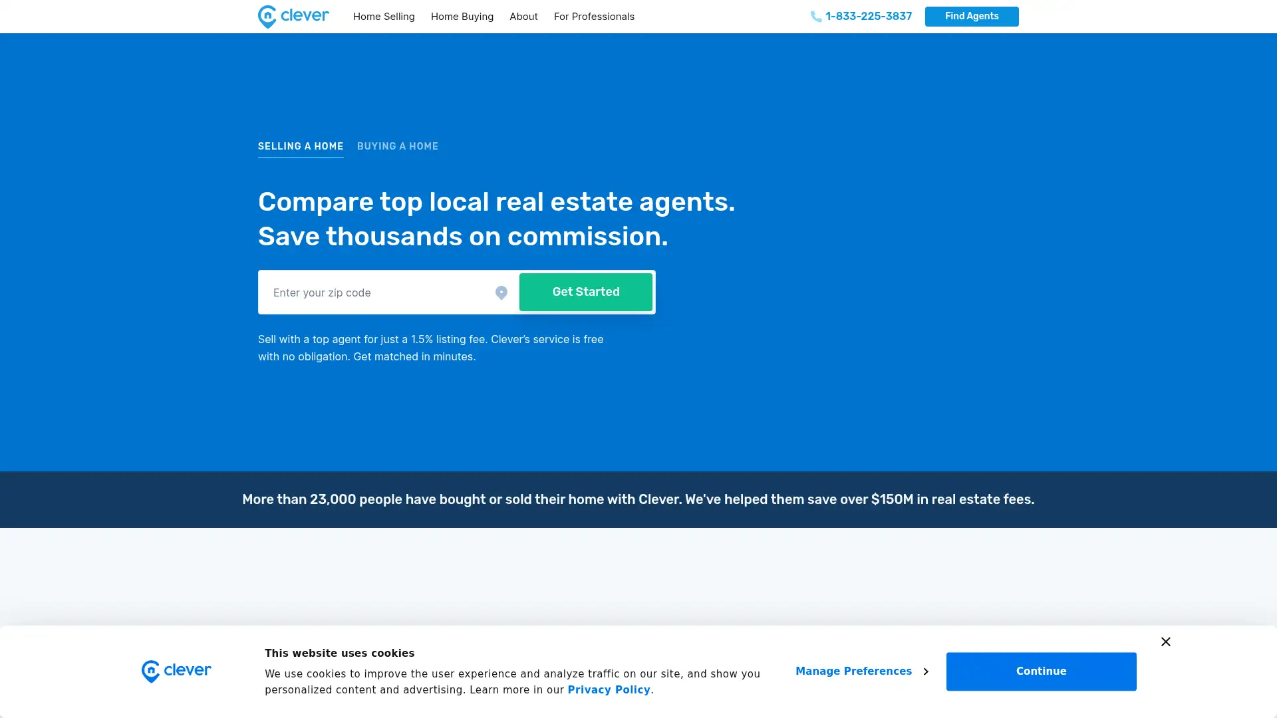Viewport: 1277px width, 718px height.
Task: Click the Clever logo in the header
Action: click(293, 16)
